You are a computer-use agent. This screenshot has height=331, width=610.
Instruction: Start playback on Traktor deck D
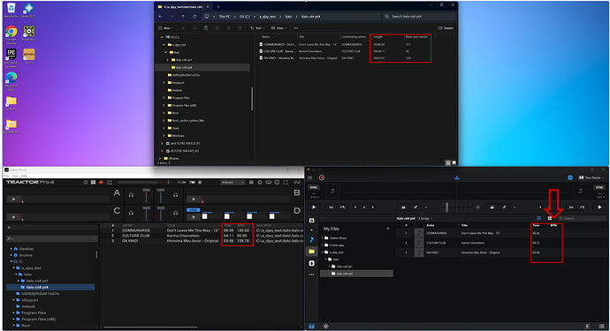click(194, 217)
